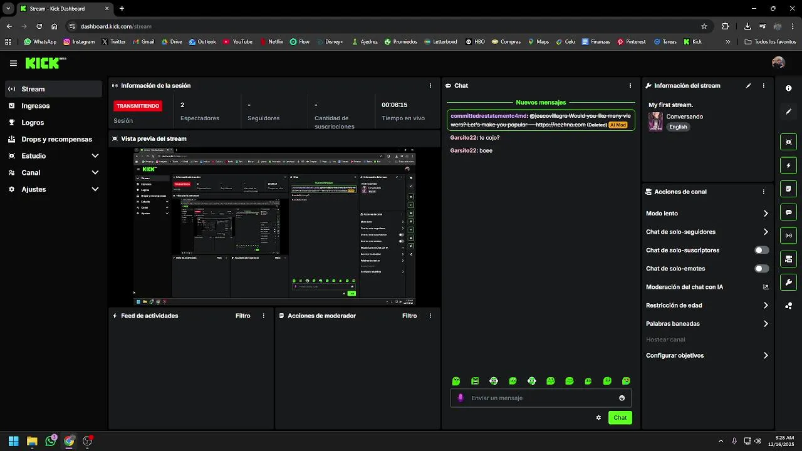This screenshot has width=802, height=451.
Task: Open Windows Start menu
Action: (14, 441)
